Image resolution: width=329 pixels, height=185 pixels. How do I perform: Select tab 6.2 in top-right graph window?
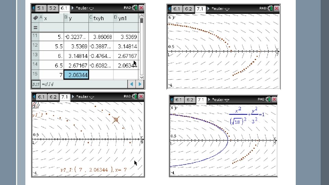pos(188,9)
